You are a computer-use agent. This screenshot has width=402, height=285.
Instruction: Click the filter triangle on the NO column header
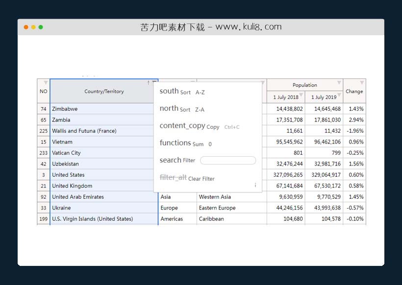tap(45, 82)
